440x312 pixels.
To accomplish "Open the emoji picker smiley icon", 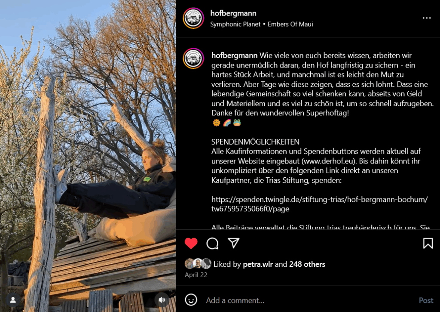I will coord(191,300).
